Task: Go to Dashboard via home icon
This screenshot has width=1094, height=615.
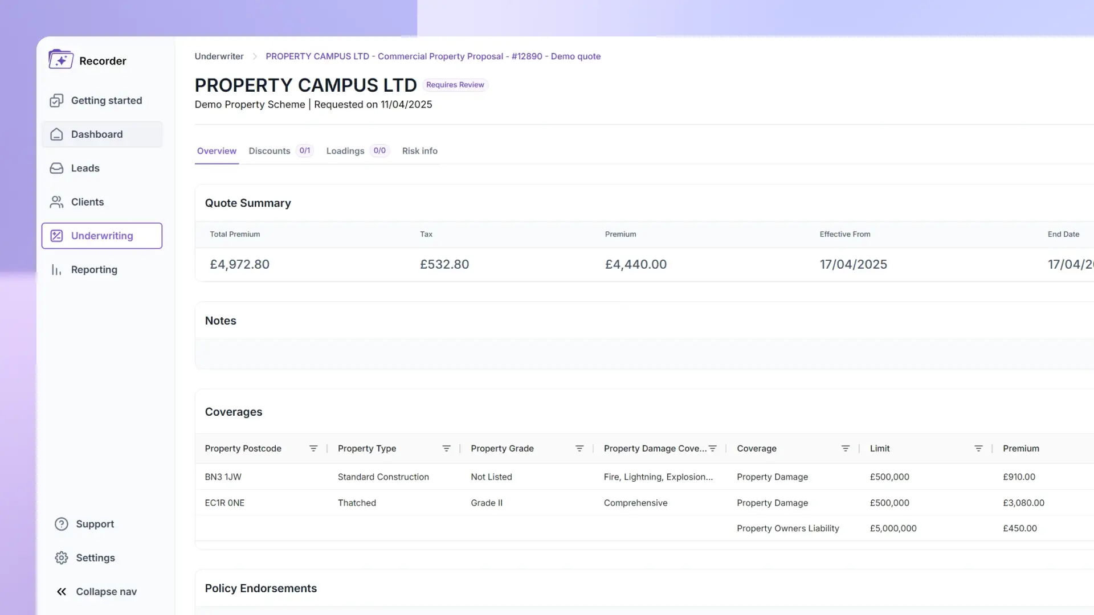Action: pos(56,134)
